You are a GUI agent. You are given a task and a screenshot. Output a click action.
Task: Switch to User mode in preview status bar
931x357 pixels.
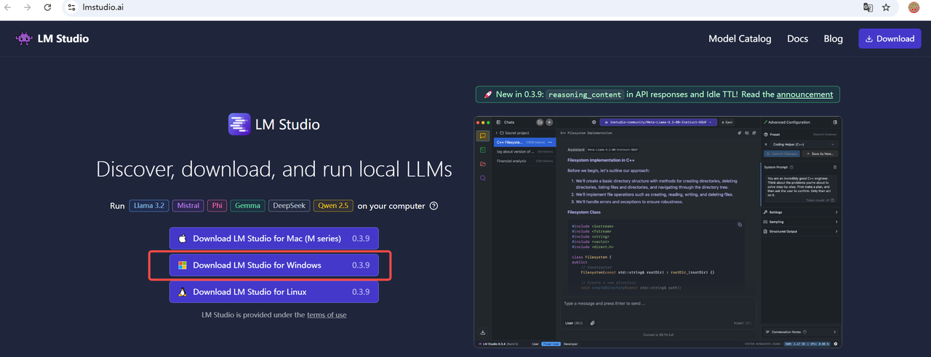pos(535,344)
